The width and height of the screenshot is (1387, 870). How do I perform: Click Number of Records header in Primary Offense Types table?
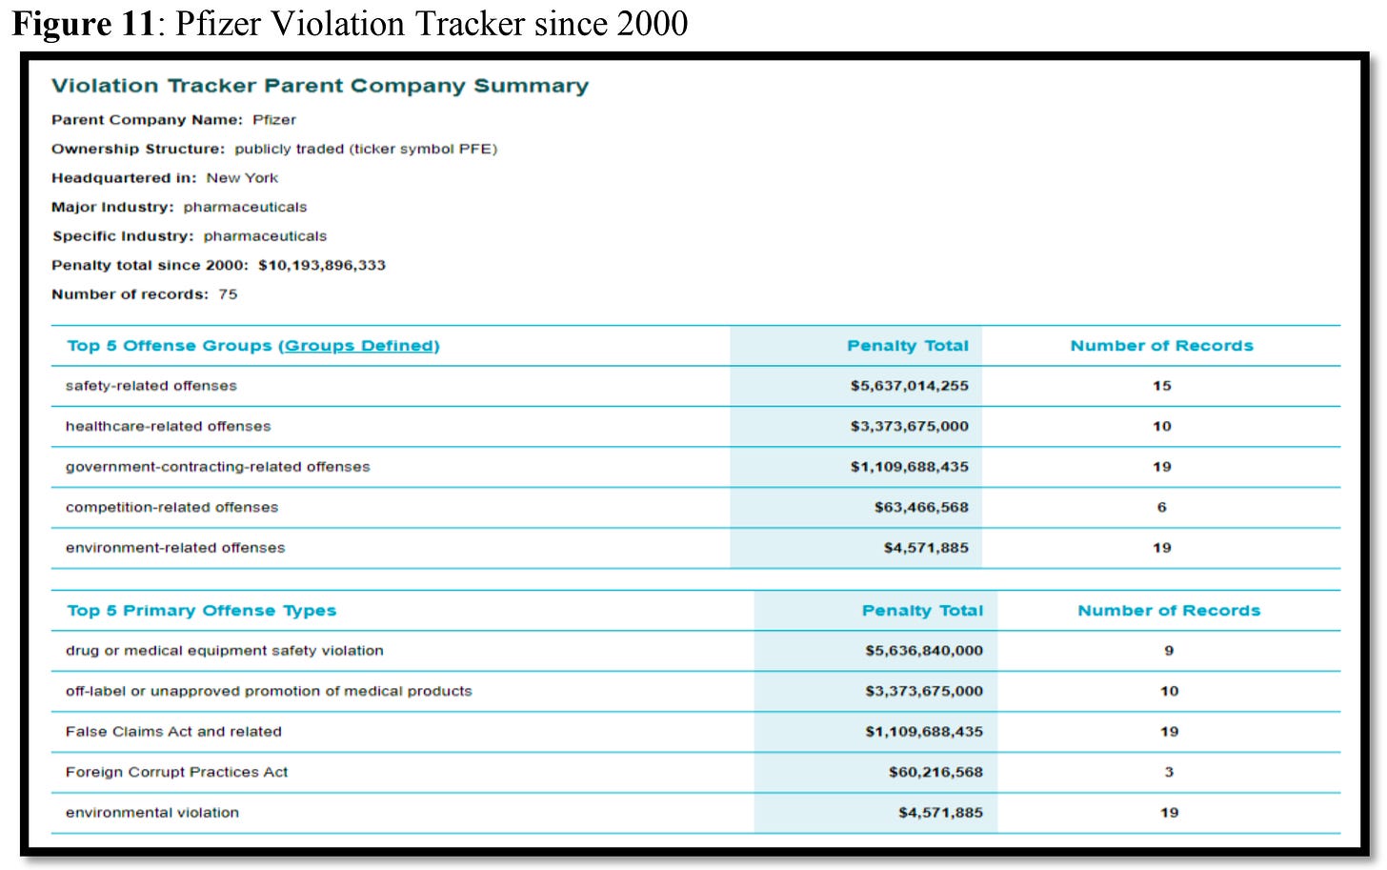tap(1169, 611)
